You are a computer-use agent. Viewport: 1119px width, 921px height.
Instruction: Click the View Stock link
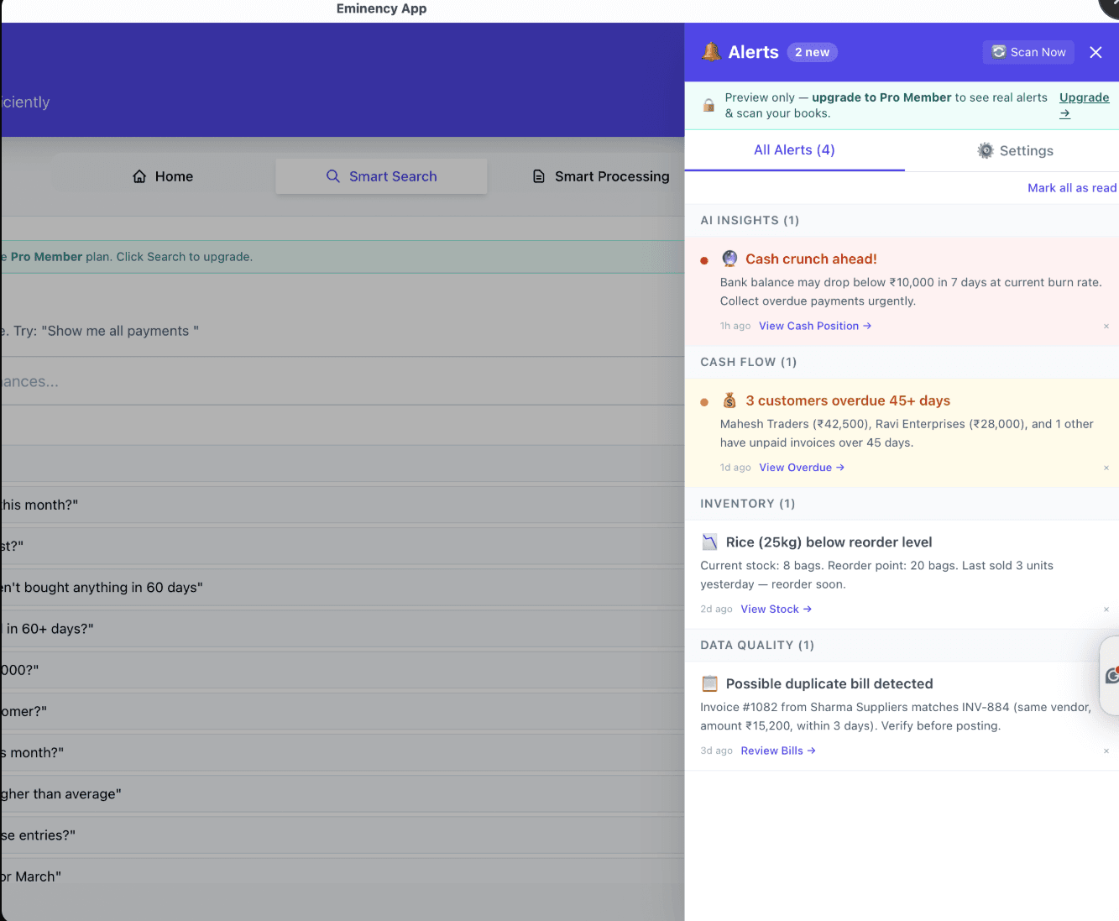(776, 610)
